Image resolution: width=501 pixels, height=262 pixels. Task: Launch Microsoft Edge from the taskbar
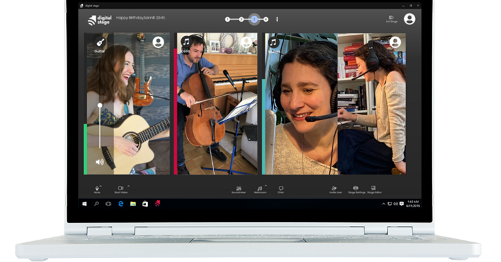pyautogui.click(x=121, y=204)
